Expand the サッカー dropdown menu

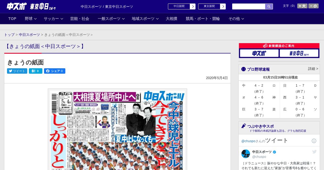coord(53,19)
